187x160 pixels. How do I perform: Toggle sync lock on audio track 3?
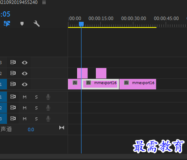point(13,119)
